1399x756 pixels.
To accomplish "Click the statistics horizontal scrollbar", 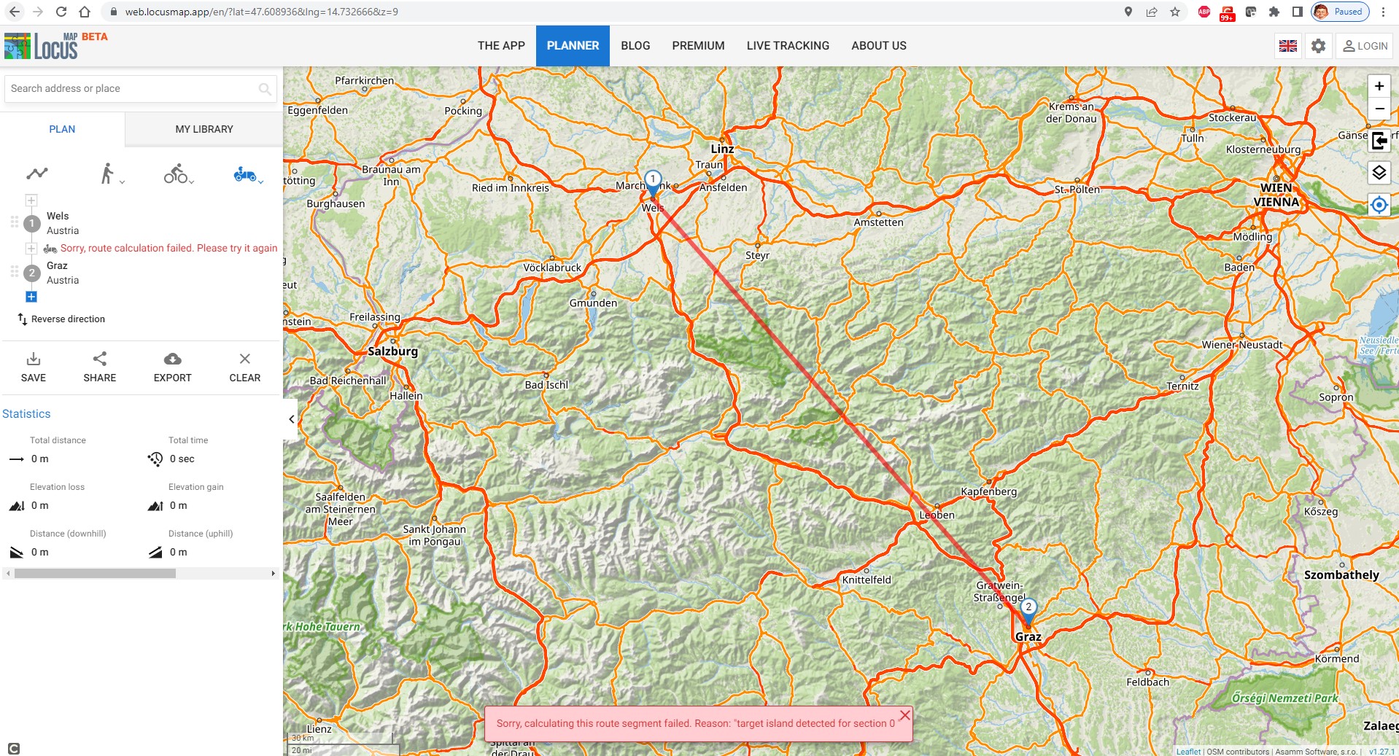I will pos(95,574).
